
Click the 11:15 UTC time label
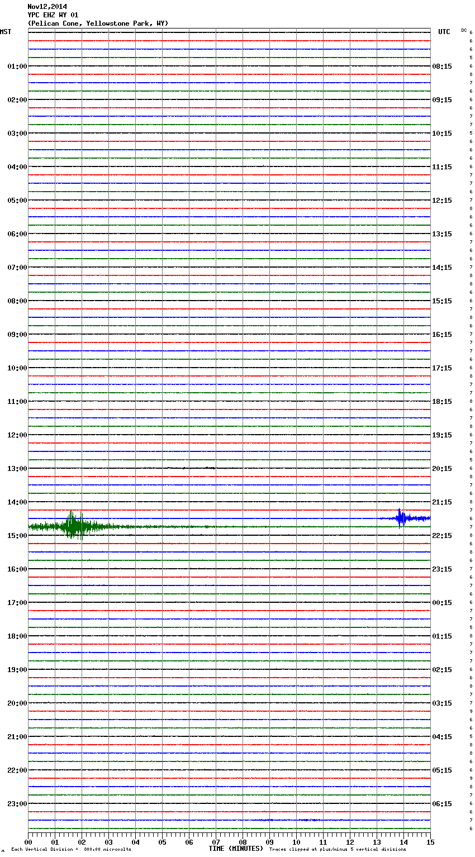coord(442,167)
